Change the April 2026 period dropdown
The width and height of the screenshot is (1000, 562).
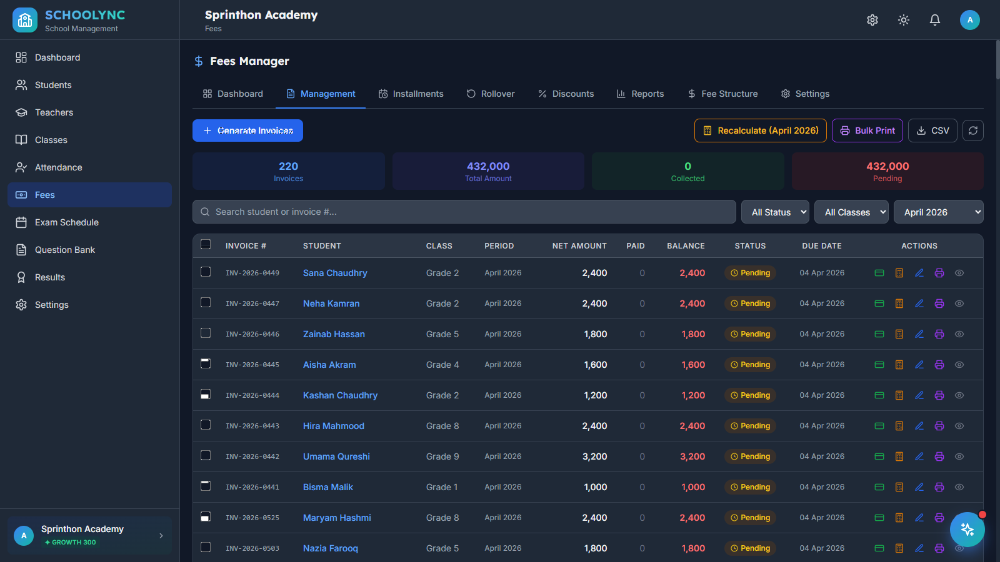point(939,212)
